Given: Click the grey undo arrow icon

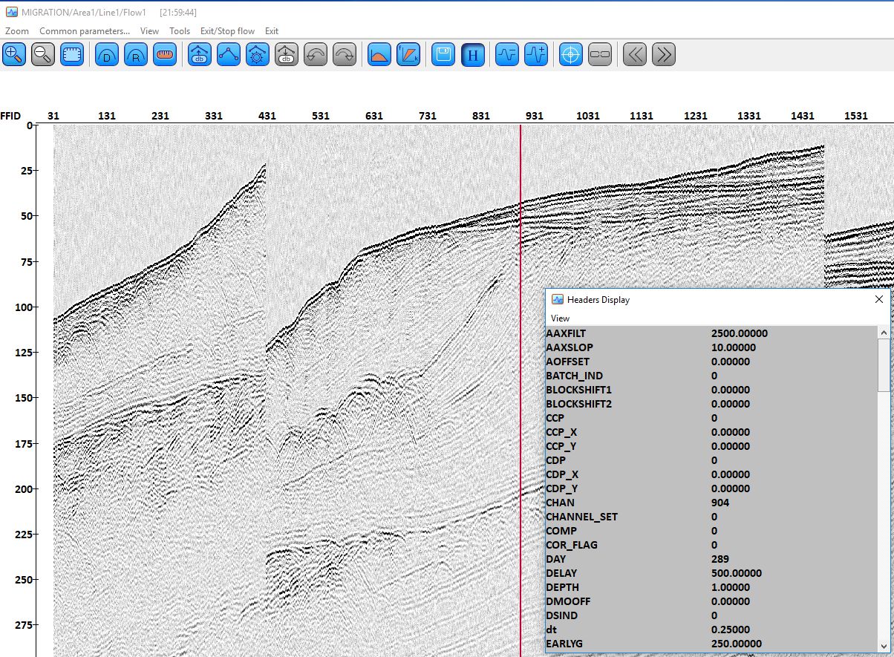Looking at the screenshot, I should coord(316,55).
